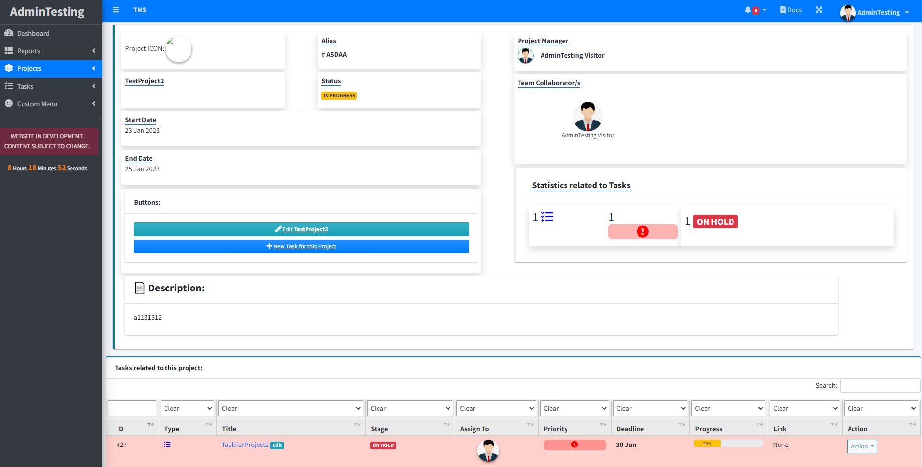Open the notifications bell icon

(x=748, y=10)
